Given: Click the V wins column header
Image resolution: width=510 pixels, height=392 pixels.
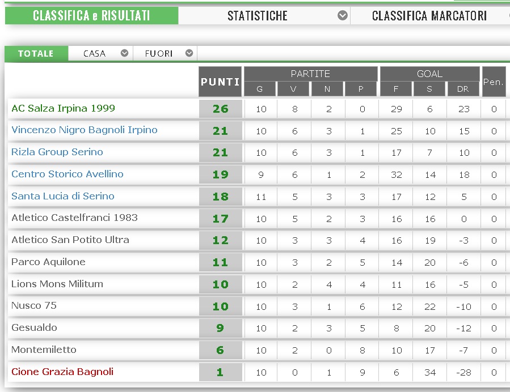Looking at the screenshot, I should coord(293,89).
